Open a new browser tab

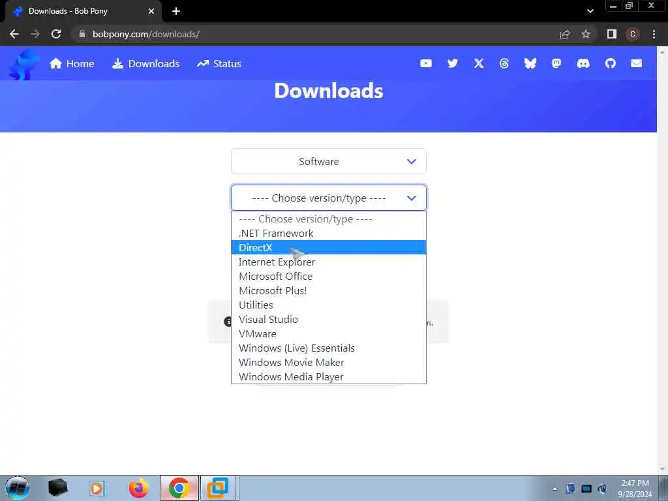click(x=176, y=12)
